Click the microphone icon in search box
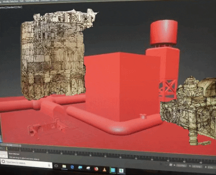The width and height of the screenshot is (216, 175). (x=49, y=165)
